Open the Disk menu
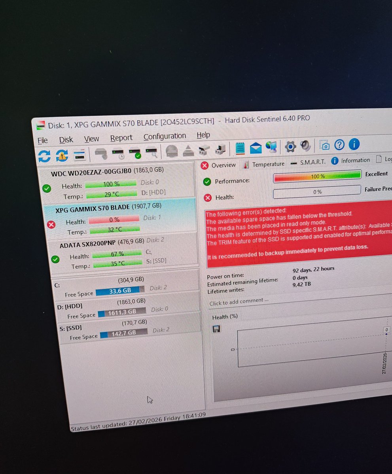Screen dimensions: 392x474 [66, 140]
